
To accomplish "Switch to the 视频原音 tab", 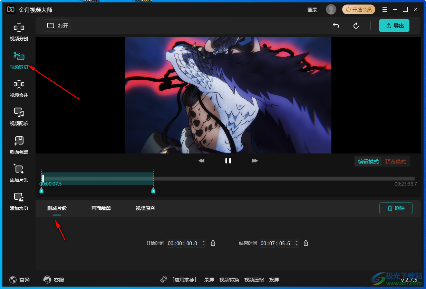I will (x=145, y=208).
